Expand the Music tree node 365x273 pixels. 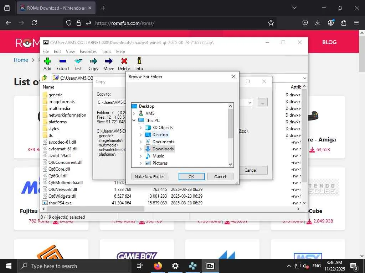[140, 156]
